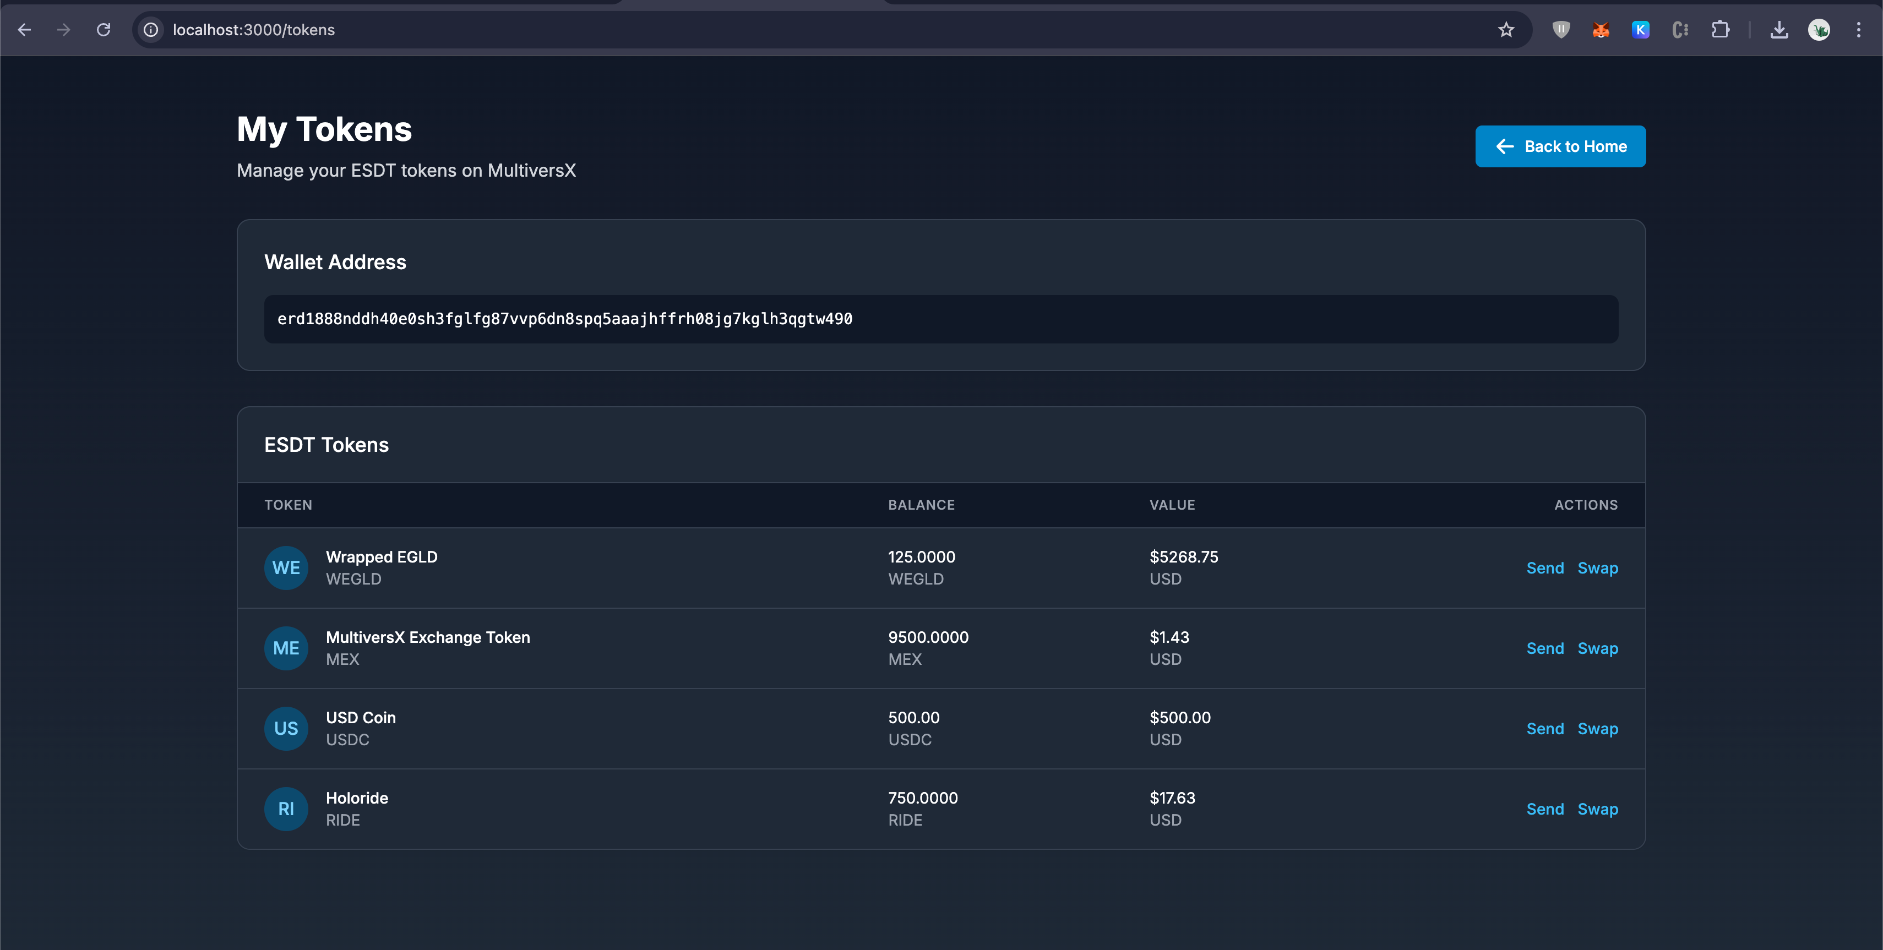1883x950 pixels.
Task: Open the blue K extension icon
Action: 1640,30
